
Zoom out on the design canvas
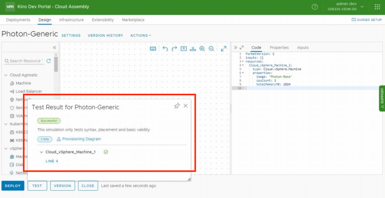(211, 49)
